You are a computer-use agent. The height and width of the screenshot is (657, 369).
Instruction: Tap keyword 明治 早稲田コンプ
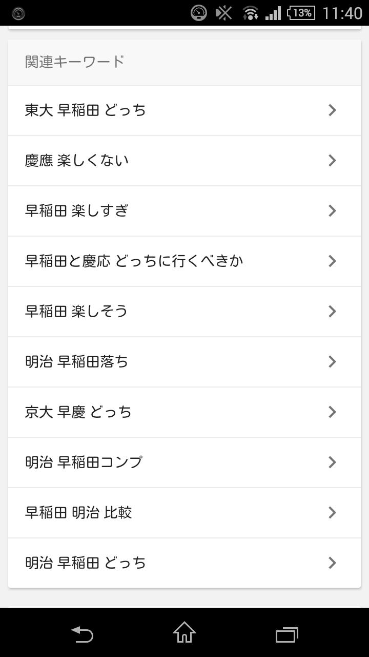pos(84,462)
